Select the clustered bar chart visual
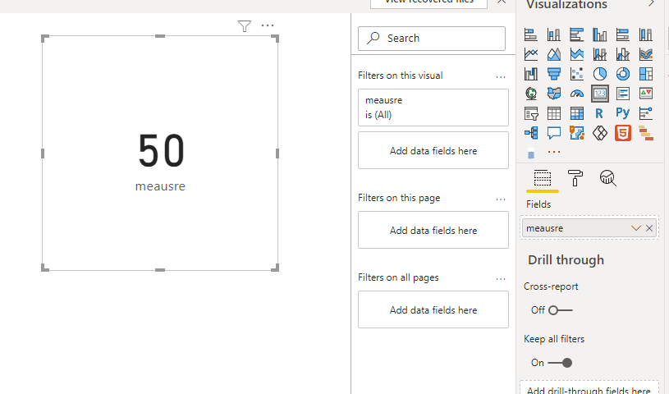The height and width of the screenshot is (394, 669). tap(577, 34)
